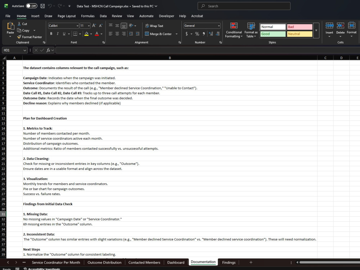360x270 pixels.
Task: Click the Redo arrow icon
Action: [60, 6]
